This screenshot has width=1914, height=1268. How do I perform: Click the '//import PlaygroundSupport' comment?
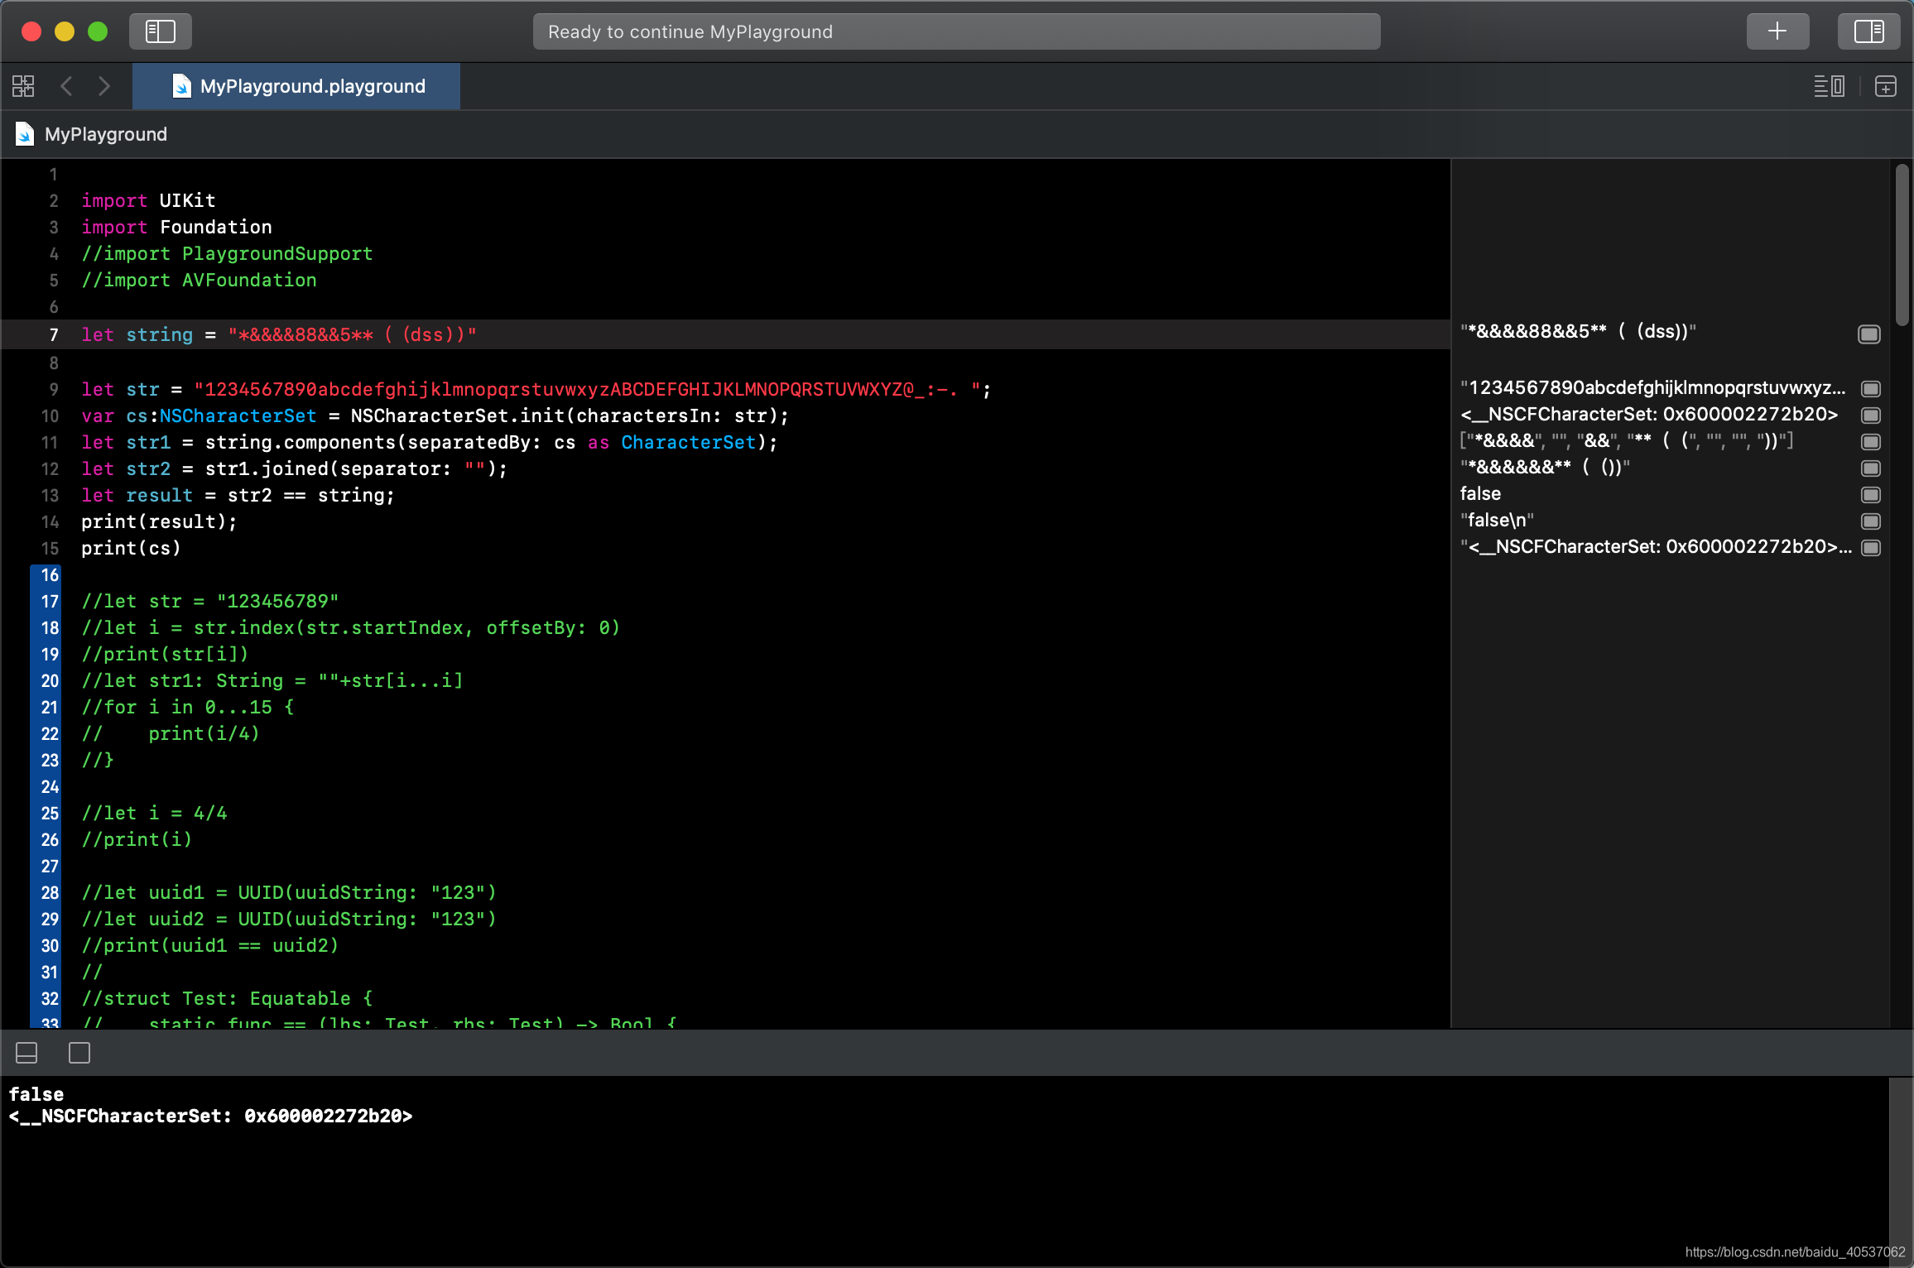[227, 253]
